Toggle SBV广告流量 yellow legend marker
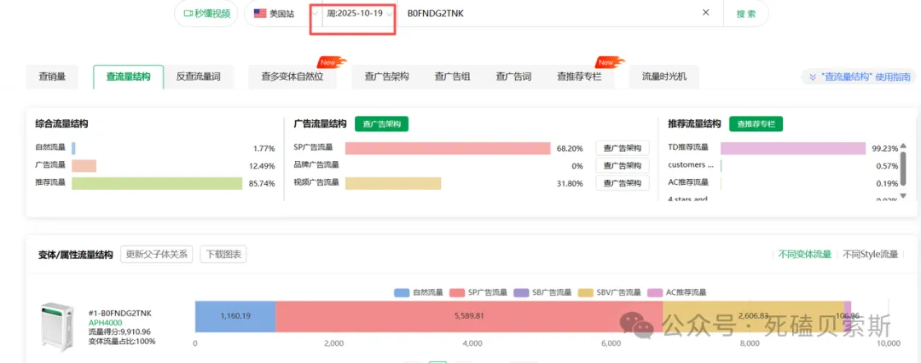This screenshot has width=921, height=363. pos(585,293)
